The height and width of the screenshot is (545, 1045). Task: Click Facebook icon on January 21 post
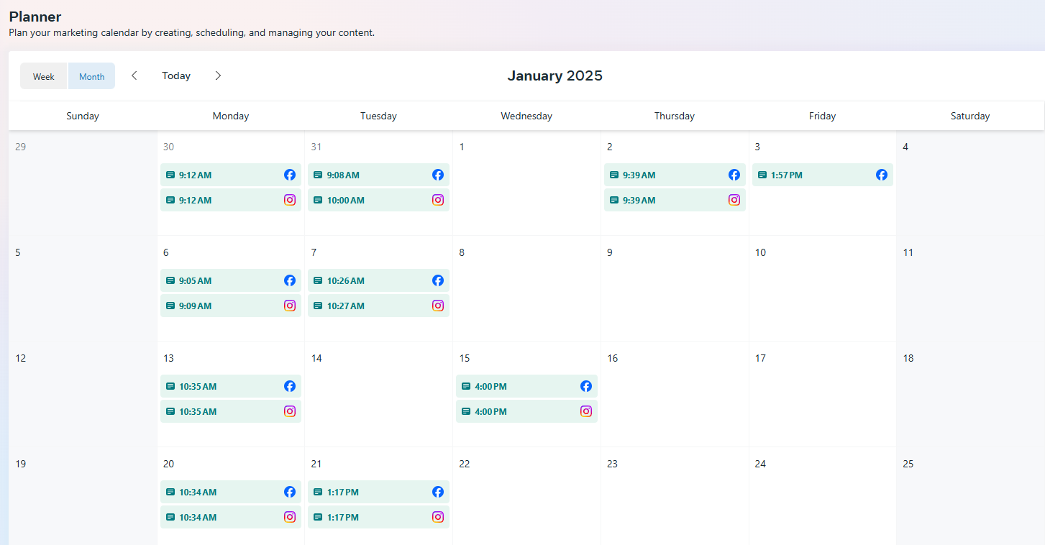coord(438,492)
